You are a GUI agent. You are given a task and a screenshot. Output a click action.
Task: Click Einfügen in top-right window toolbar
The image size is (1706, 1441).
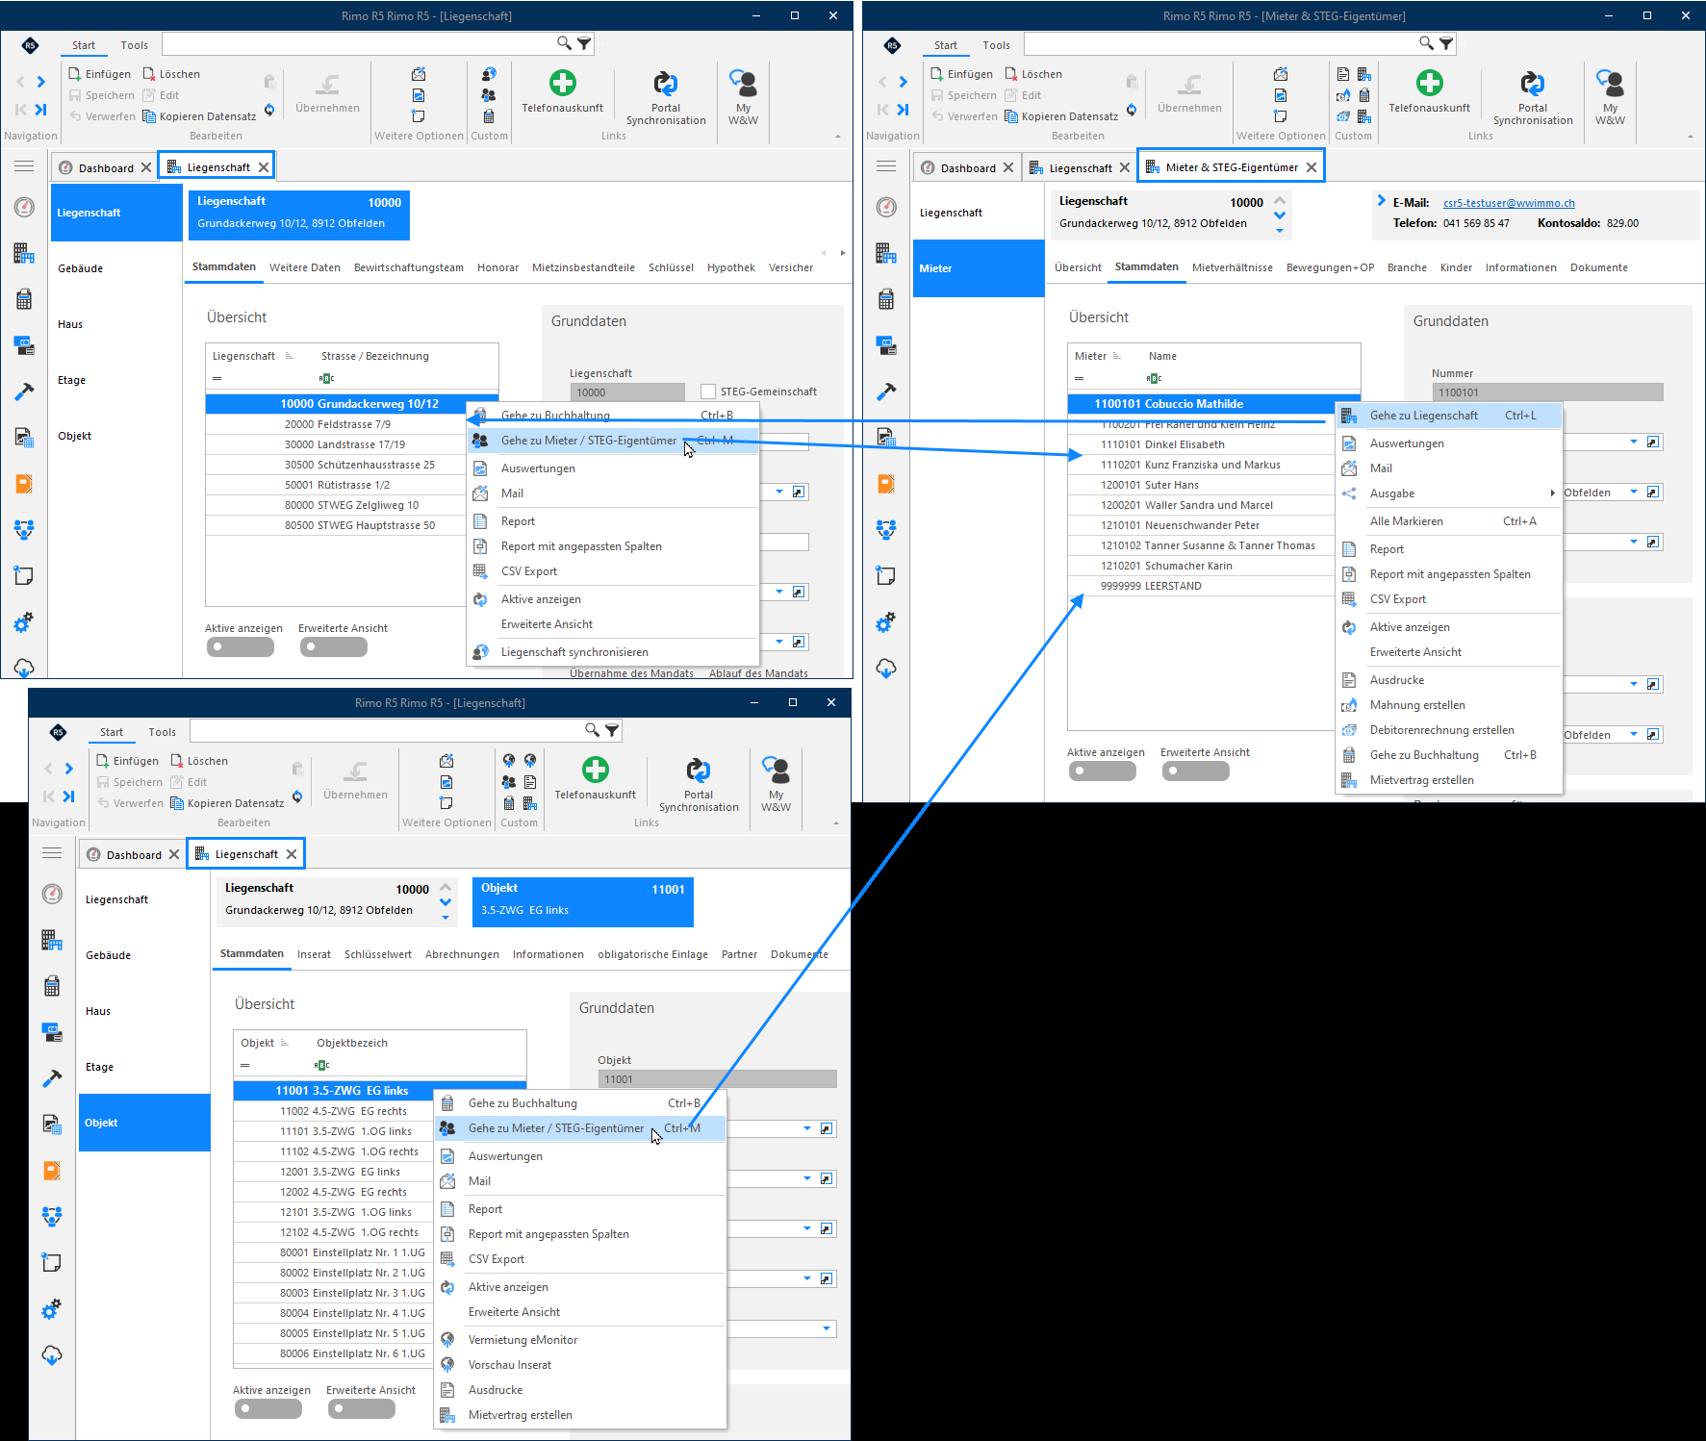click(962, 74)
